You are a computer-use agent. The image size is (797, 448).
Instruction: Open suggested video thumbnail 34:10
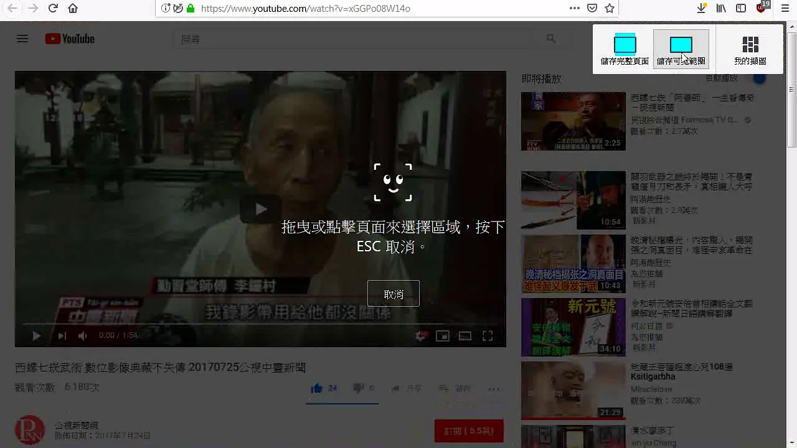click(573, 327)
